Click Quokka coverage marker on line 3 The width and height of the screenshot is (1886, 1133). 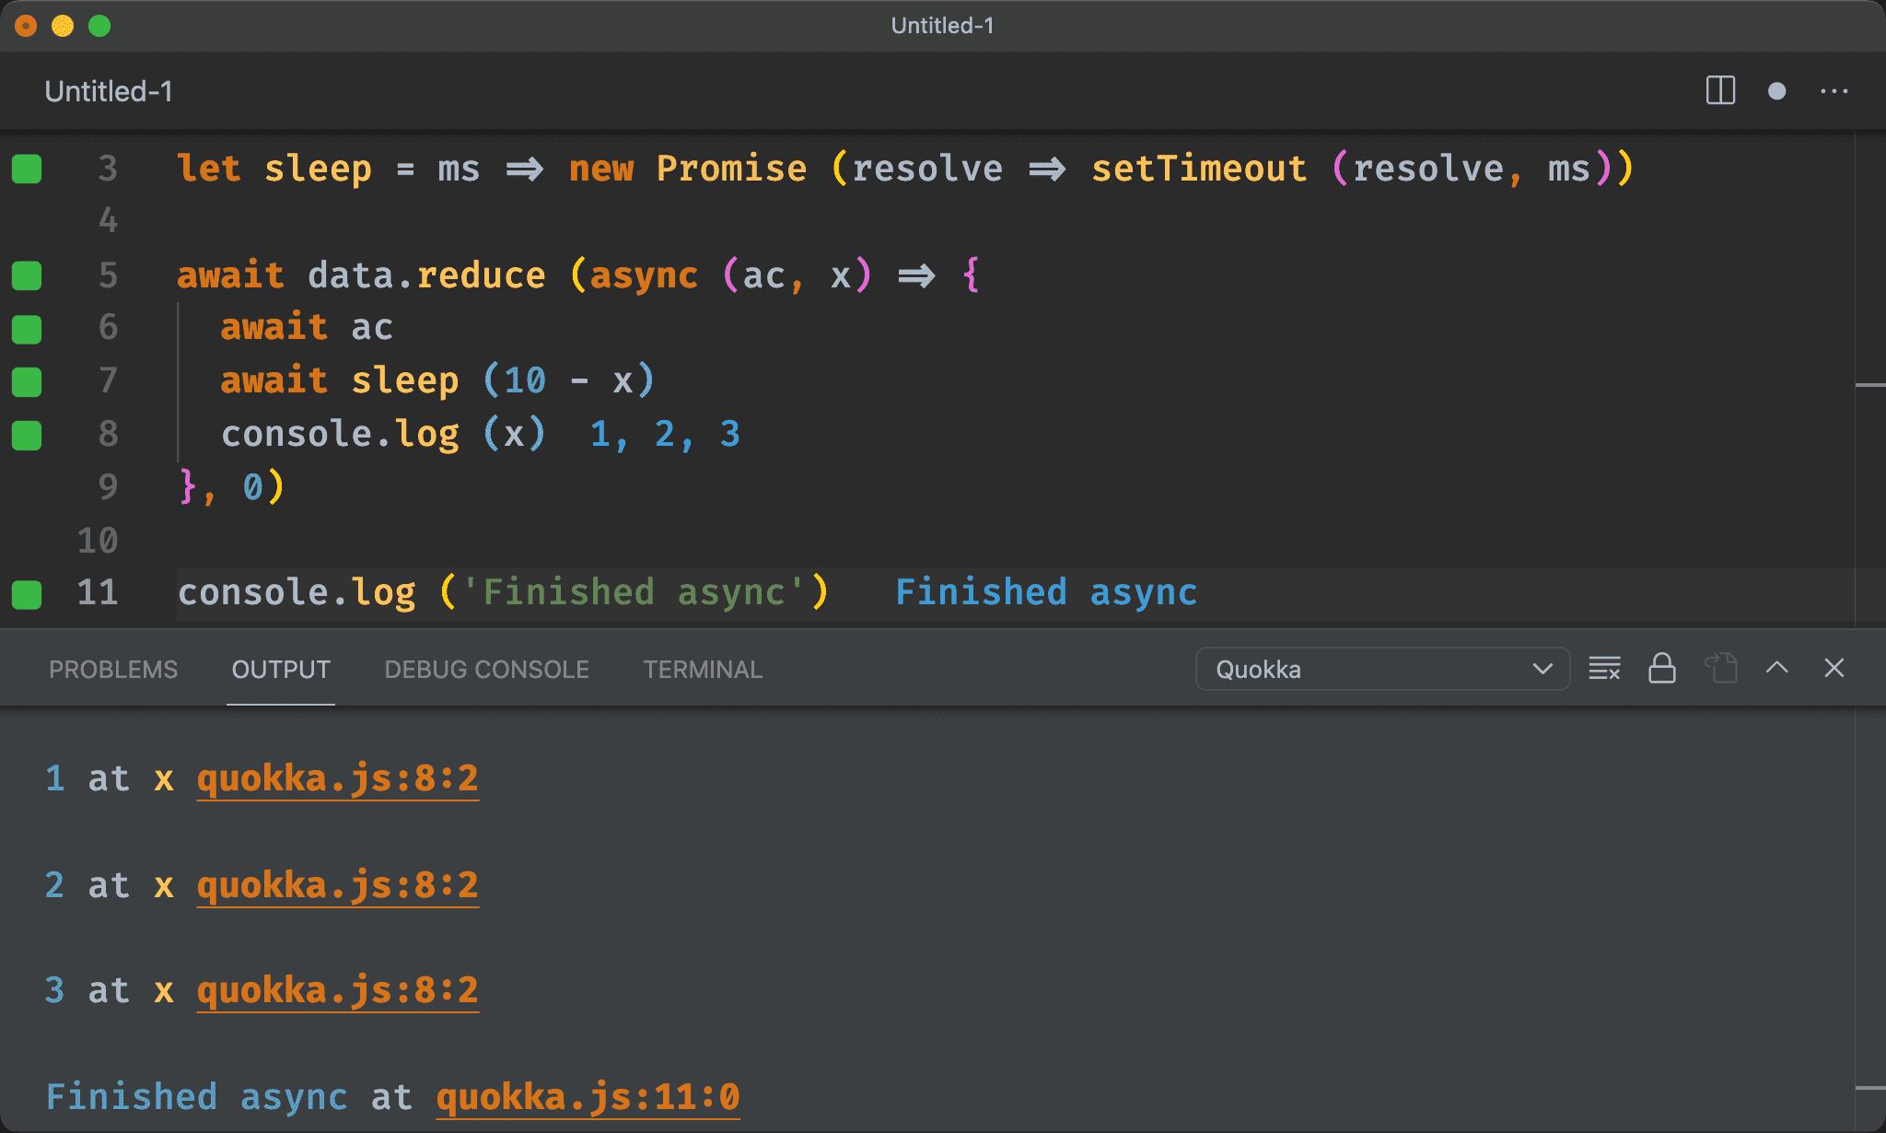tap(27, 169)
